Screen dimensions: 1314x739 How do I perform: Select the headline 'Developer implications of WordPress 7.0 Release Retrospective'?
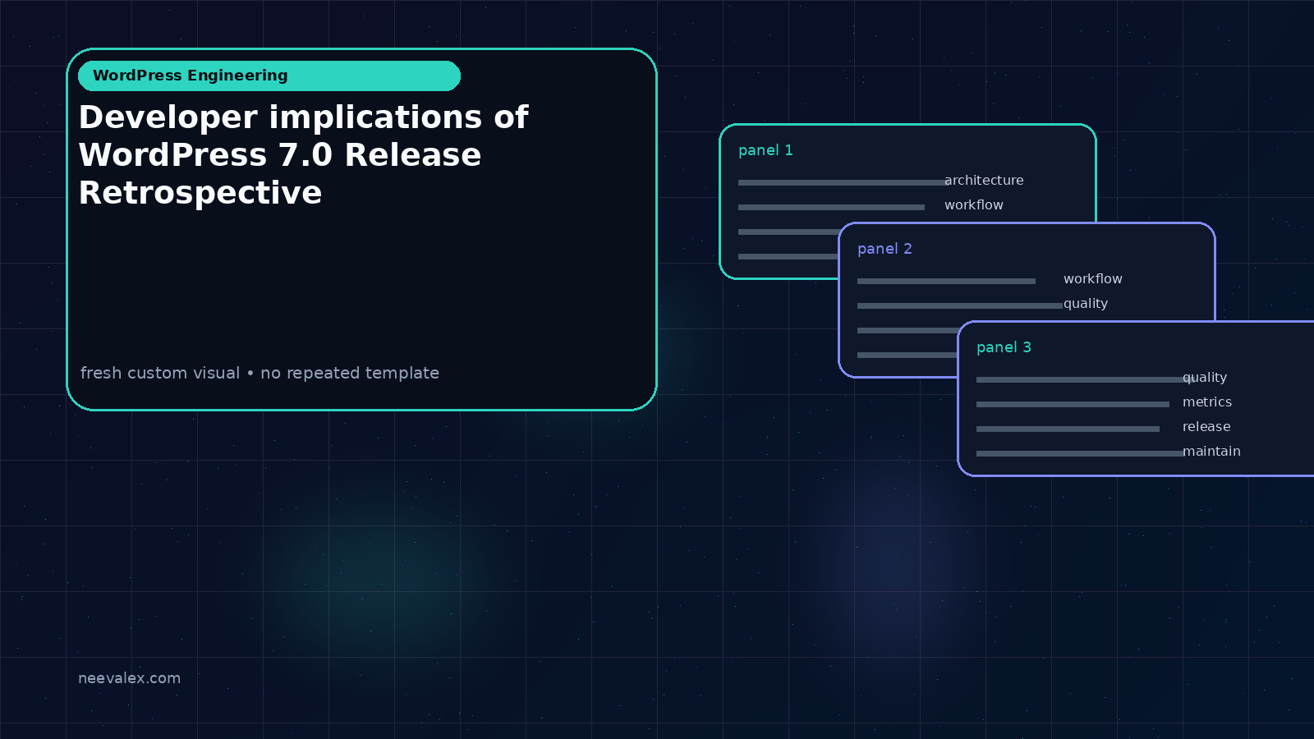(x=304, y=155)
